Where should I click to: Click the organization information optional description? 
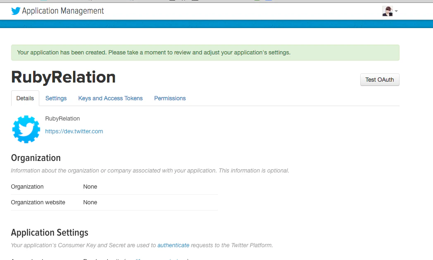[x=150, y=171]
